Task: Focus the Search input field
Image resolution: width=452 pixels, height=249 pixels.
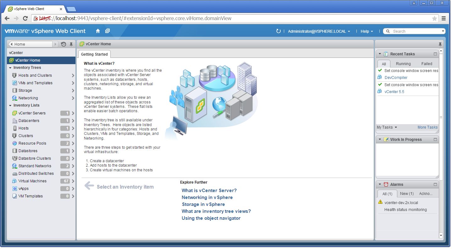Action: (x=415, y=31)
